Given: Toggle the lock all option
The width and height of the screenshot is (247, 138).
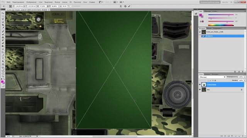Looking at the screenshot, I should [x=215, y=80].
